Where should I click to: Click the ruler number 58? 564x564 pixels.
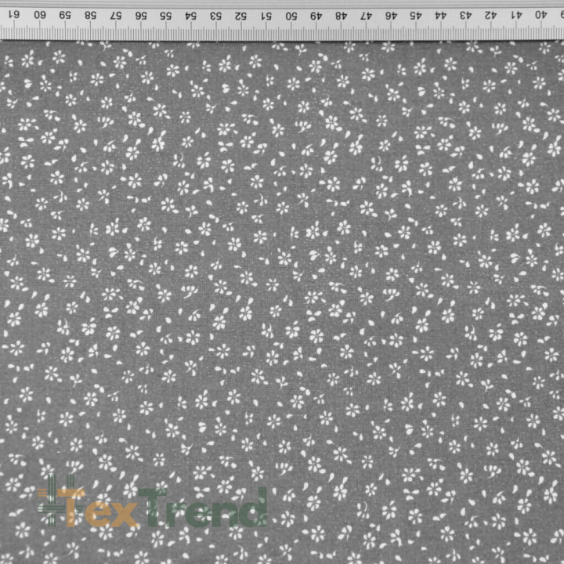tap(91, 15)
